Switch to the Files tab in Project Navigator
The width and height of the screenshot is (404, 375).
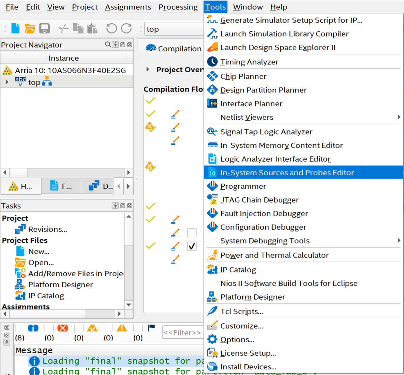[x=61, y=186]
